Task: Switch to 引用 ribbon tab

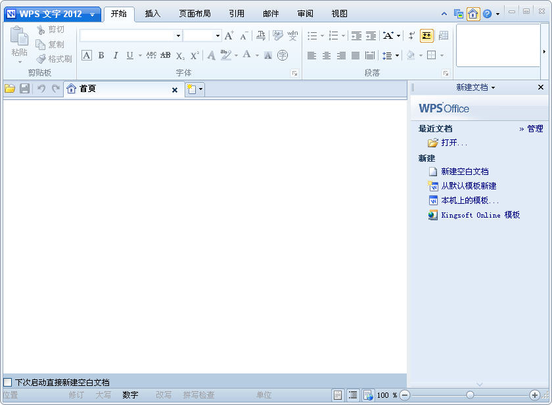Action: click(x=237, y=14)
